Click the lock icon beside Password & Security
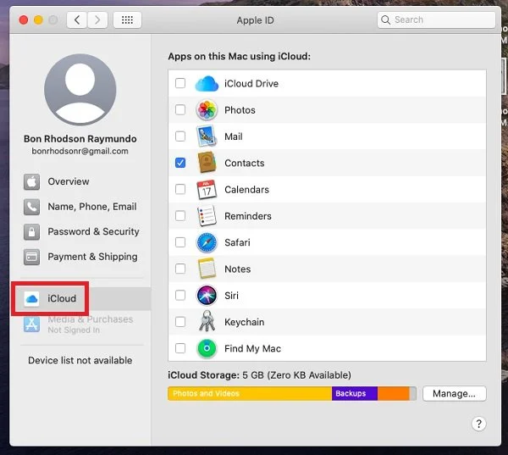This screenshot has width=508, height=455. click(x=32, y=231)
